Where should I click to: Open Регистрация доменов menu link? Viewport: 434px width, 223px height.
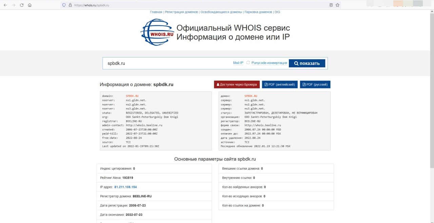[181, 12]
